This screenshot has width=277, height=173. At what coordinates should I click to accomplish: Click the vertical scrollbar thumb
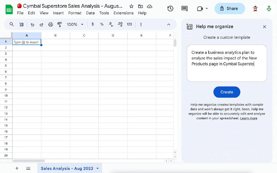point(175,43)
